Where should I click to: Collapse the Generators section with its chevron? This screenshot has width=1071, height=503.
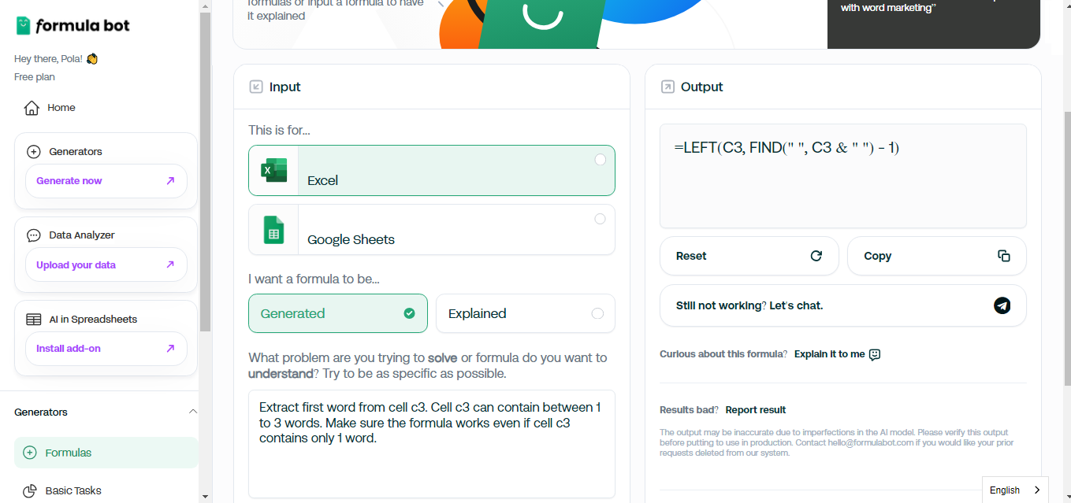(193, 411)
